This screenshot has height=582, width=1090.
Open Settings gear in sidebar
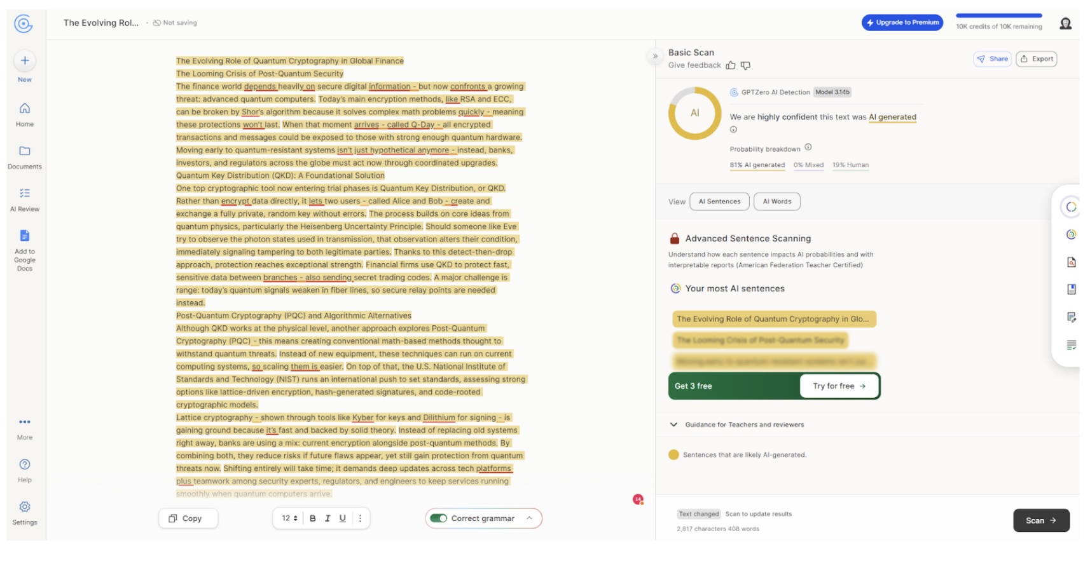pos(25,507)
